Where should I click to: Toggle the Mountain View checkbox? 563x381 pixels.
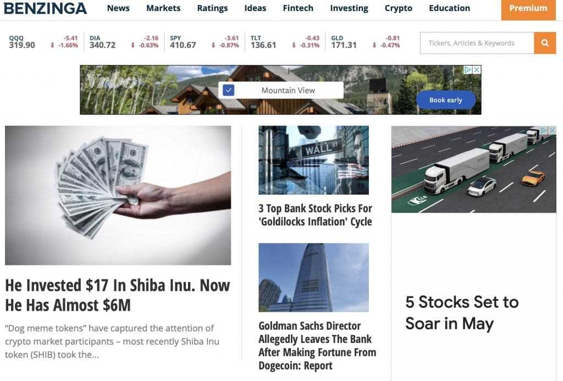[228, 90]
